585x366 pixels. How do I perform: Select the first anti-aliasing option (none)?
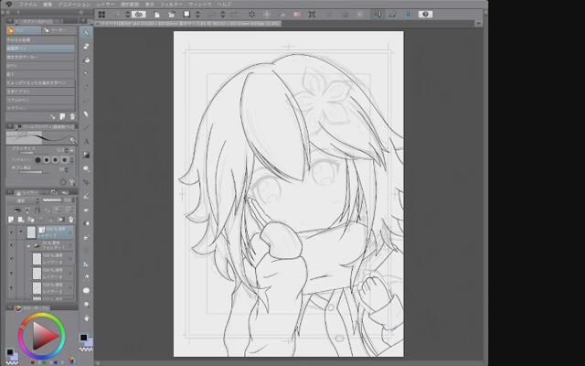tap(37, 160)
